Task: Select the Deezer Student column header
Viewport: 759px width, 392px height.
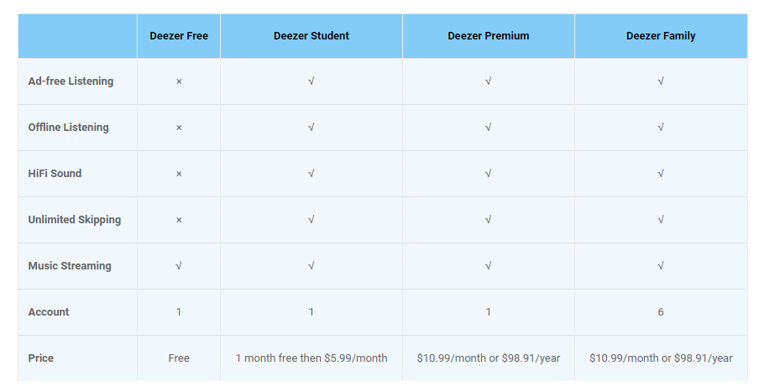Action: coord(311,36)
